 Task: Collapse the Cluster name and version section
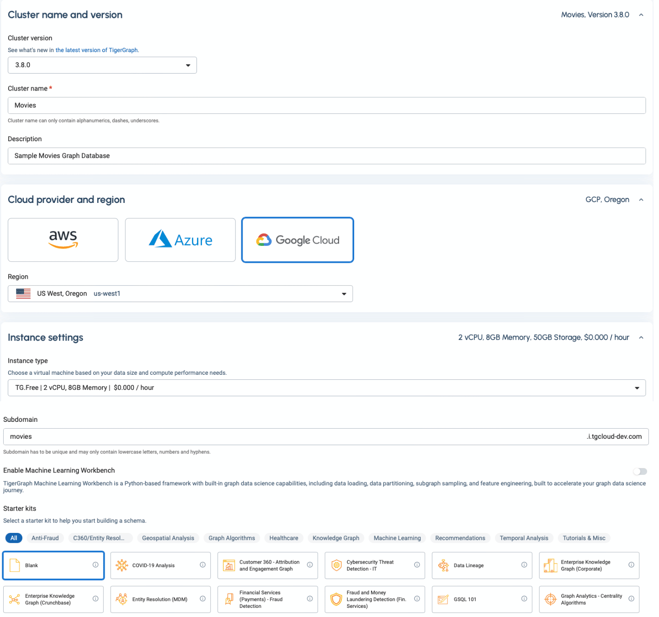tap(641, 15)
